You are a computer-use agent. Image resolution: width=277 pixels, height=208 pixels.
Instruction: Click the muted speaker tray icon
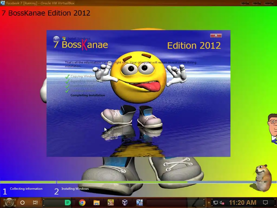pos(222,203)
